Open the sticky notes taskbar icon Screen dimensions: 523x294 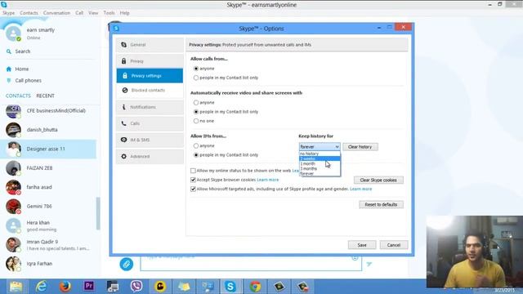coord(184,287)
